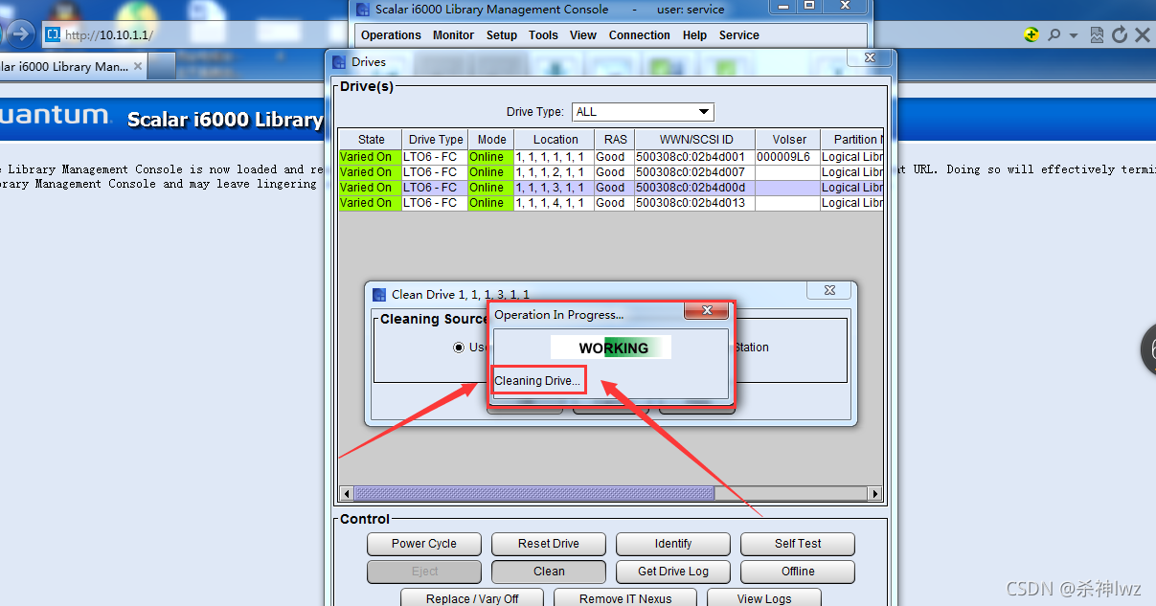Click location cell 1, 1, 1, 2, 1, 1
1156x606 pixels.
click(554, 172)
